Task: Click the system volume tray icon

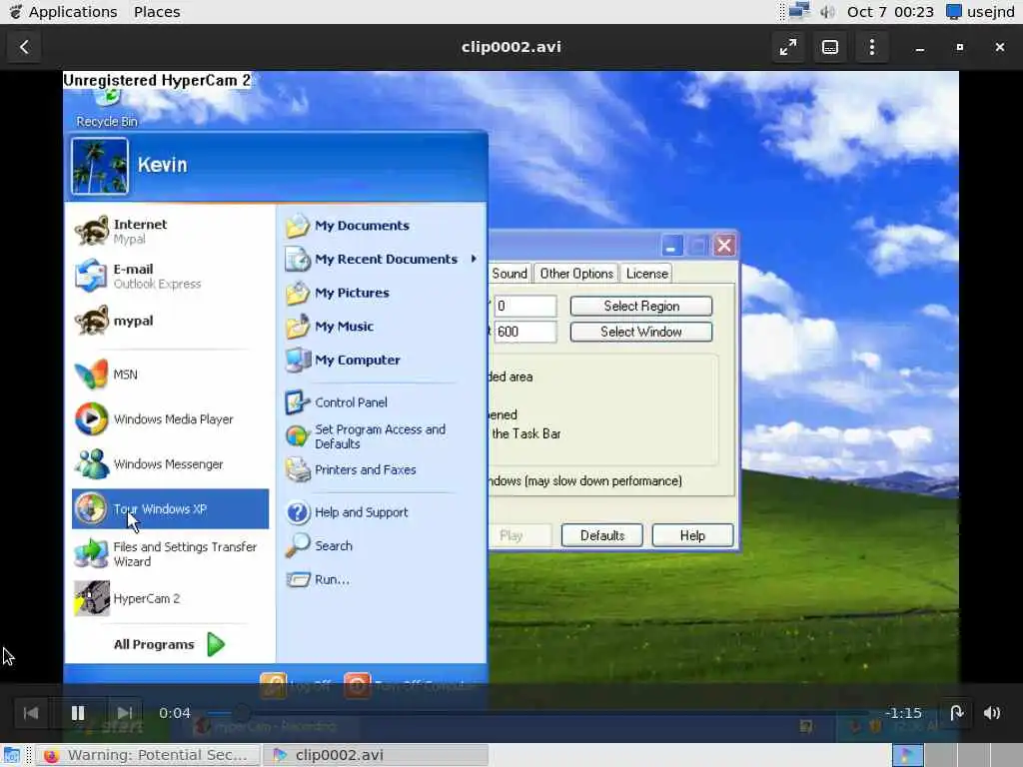Action: 828,12
